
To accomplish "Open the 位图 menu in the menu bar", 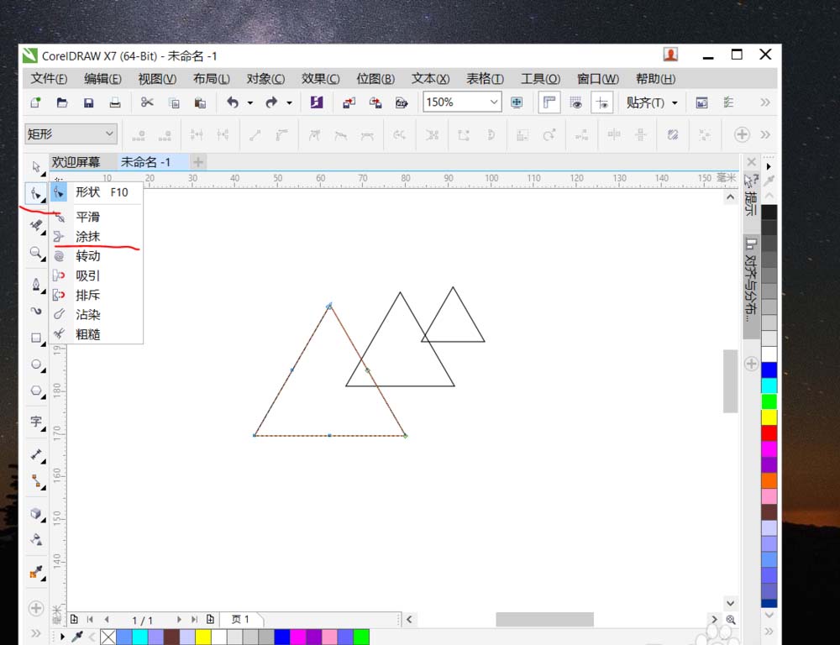I will [375, 78].
